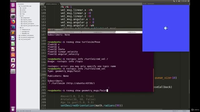Open README.md from the sidebar
This screenshot has height=112, width=200.
click(26, 33)
